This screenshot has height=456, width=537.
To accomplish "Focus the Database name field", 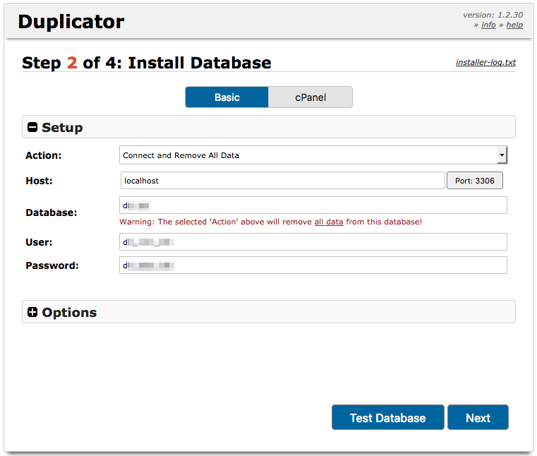I will pos(313,205).
